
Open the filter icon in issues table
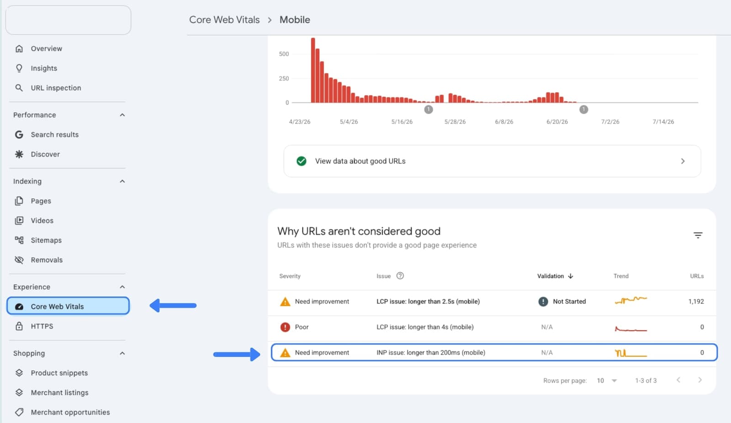click(698, 235)
